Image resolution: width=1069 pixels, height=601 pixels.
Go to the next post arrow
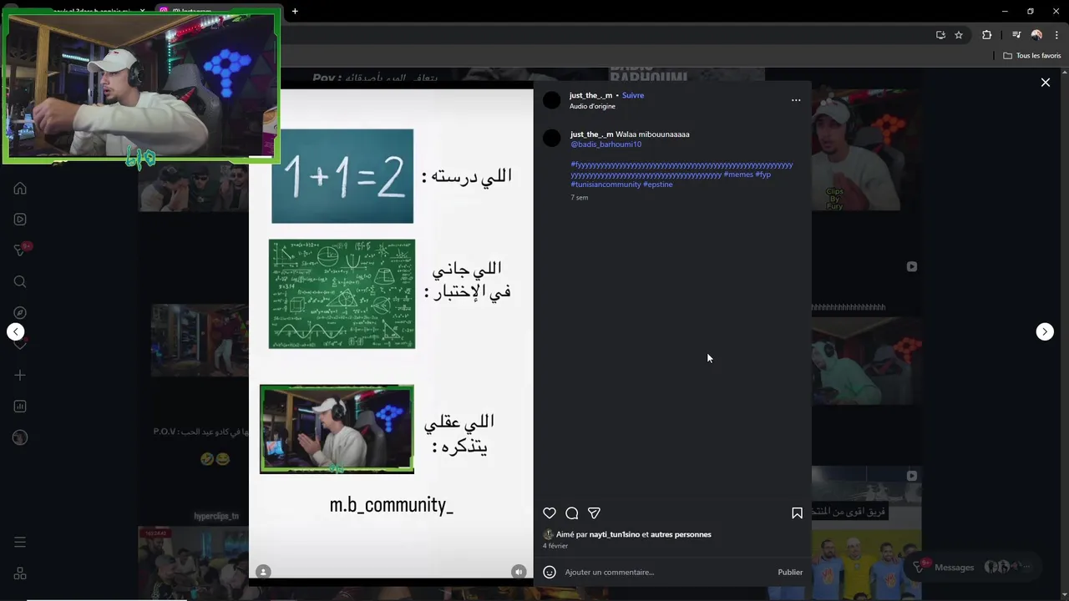[1045, 332]
